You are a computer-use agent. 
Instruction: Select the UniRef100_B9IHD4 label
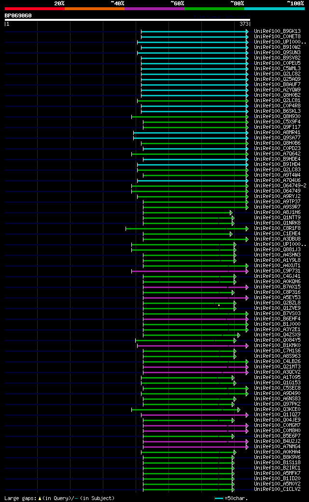tap(278, 164)
